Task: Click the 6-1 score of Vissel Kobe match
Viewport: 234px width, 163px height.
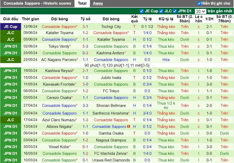Action: (x=85, y=147)
